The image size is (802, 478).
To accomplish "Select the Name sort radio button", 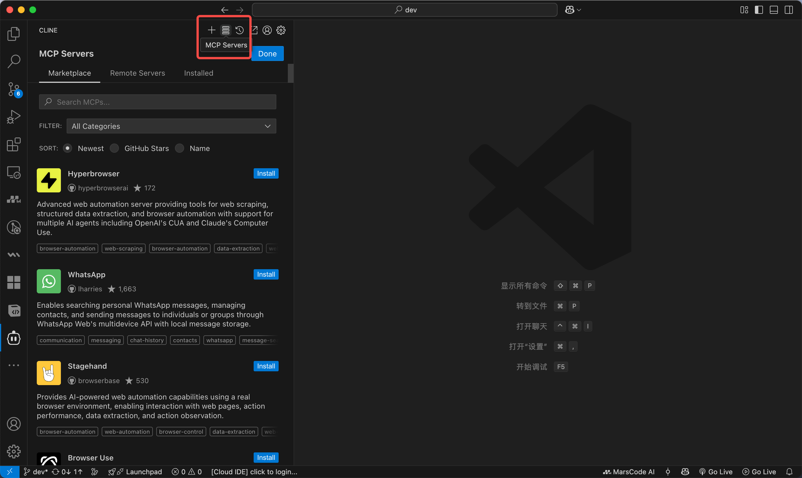I will (x=180, y=148).
